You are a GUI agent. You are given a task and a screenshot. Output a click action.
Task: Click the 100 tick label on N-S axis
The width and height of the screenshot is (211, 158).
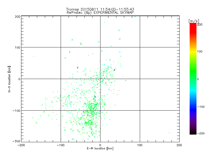pyautogui.click(x=17, y=47)
